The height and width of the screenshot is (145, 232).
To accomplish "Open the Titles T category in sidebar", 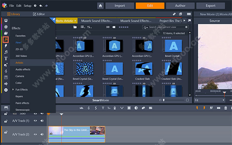I will [6, 58].
